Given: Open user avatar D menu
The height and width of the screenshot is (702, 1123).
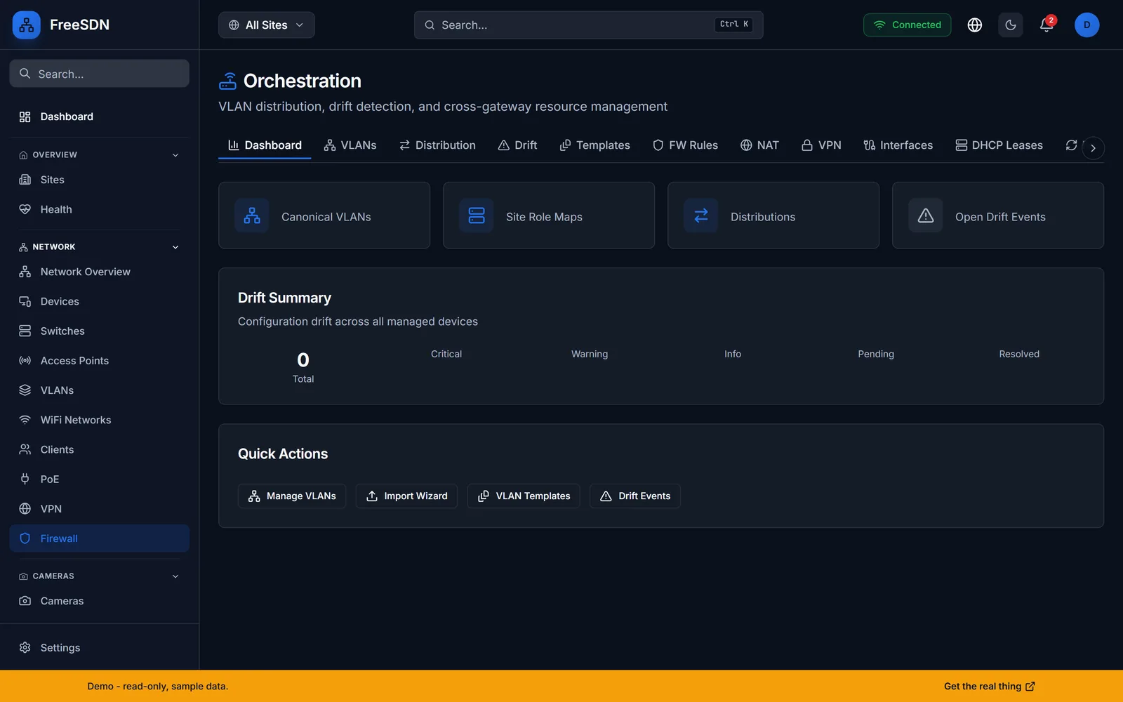Looking at the screenshot, I should pos(1087,25).
